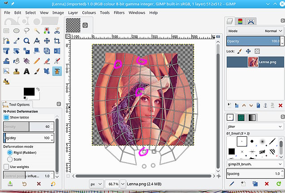Enable the Use weights checkbox
This screenshot has height=193, width=285.
click(6, 167)
